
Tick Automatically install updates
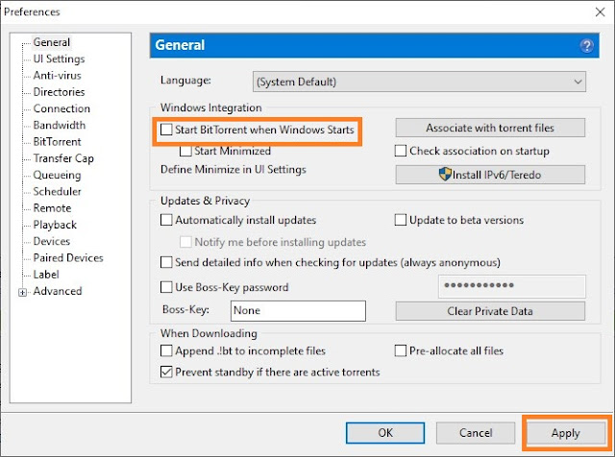tap(166, 220)
